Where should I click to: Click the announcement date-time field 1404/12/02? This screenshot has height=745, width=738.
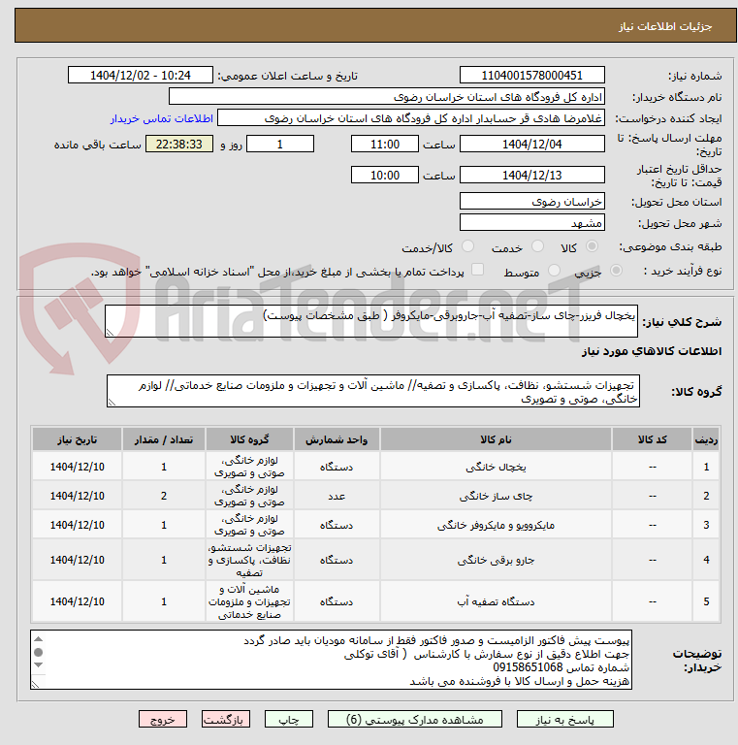tap(141, 75)
